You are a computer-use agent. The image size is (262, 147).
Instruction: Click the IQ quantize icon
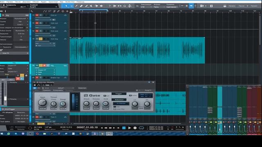[x=137, y=6]
